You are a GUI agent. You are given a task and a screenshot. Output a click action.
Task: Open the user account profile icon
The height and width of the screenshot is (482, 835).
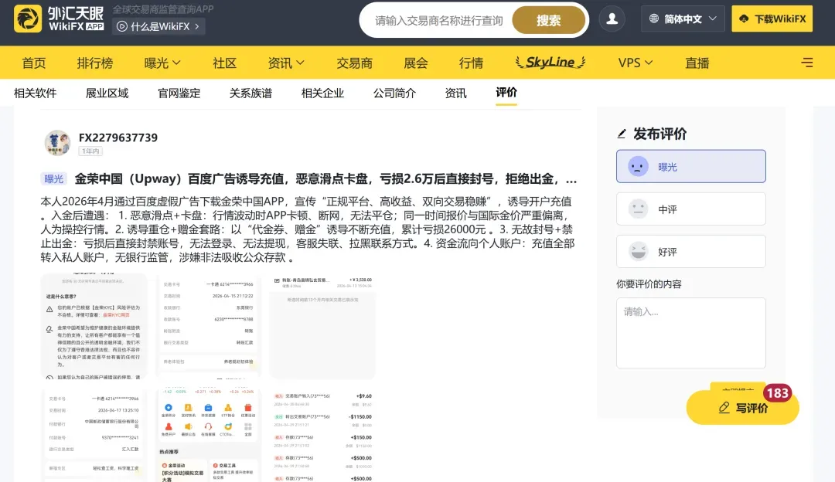pos(612,19)
